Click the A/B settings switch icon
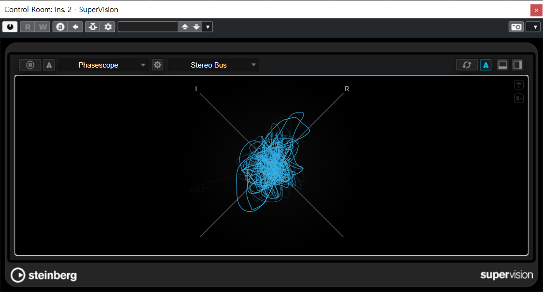The height and width of the screenshot is (292, 543). (x=60, y=27)
